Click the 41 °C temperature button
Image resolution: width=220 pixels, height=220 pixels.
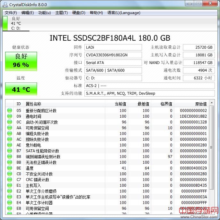coord(21,89)
